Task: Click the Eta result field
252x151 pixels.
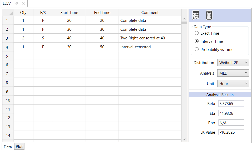Action: click(231, 113)
